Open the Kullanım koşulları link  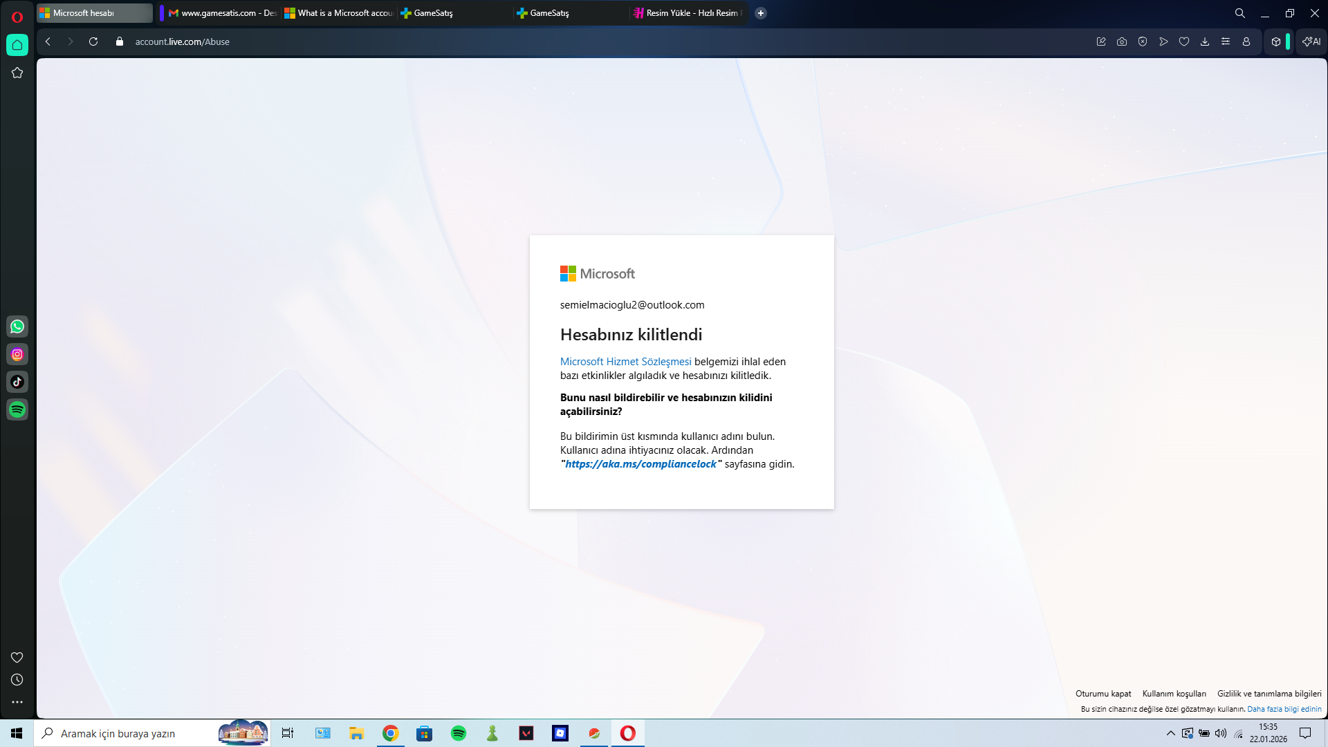click(x=1174, y=694)
